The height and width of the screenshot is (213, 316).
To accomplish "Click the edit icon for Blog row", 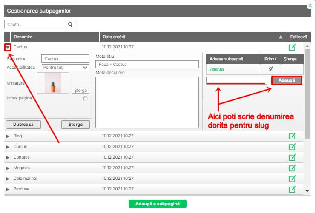I will click(292, 136).
